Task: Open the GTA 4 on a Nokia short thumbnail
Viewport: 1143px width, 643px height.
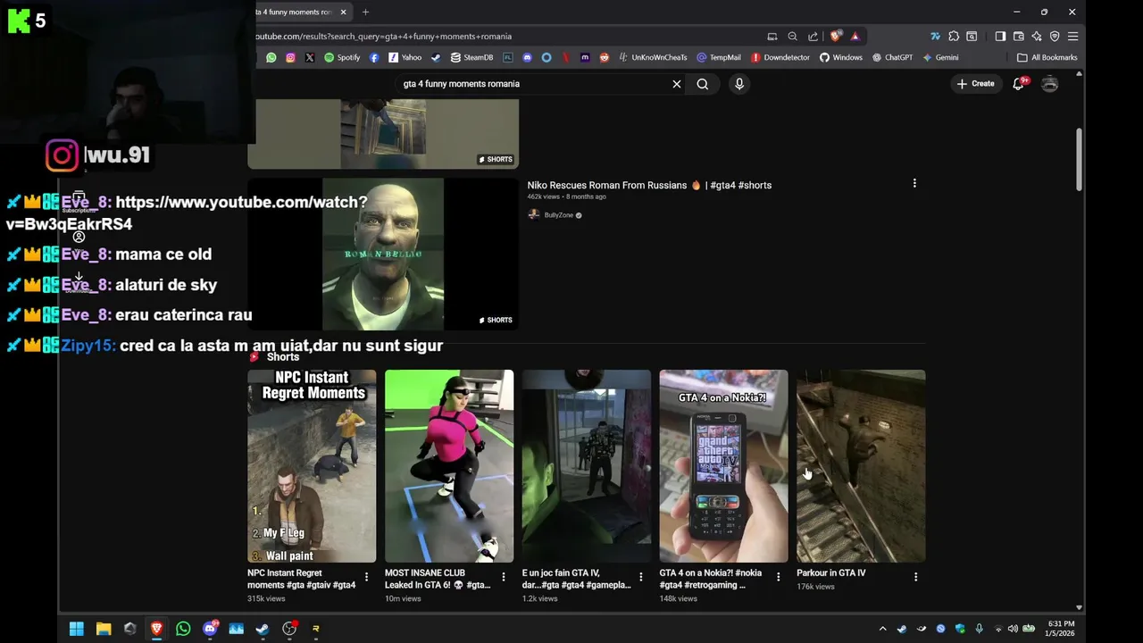Action: [x=723, y=466]
